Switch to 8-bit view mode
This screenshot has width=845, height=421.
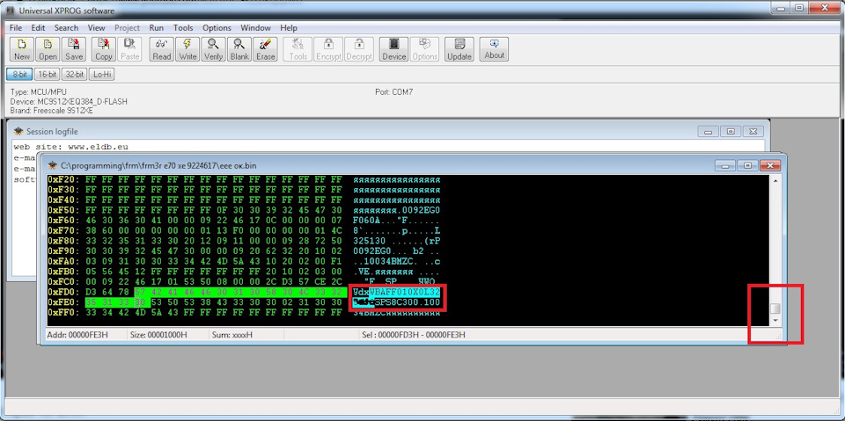click(x=19, y=75)
